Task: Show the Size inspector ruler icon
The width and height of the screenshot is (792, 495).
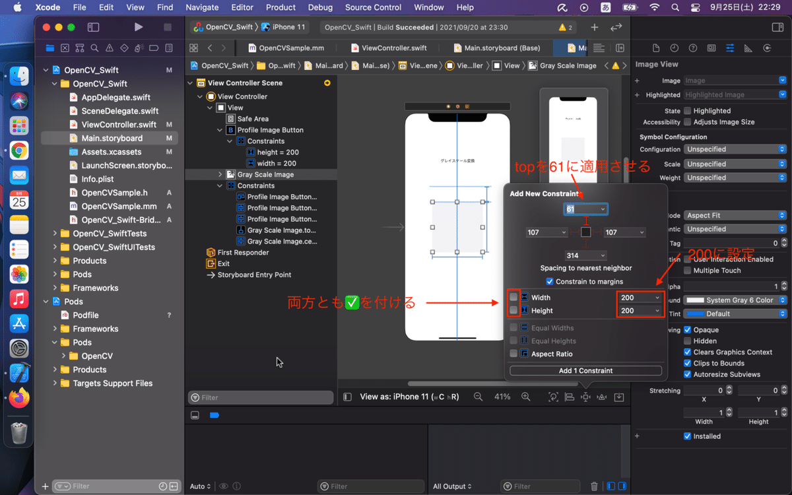Action: coord(748,48)
